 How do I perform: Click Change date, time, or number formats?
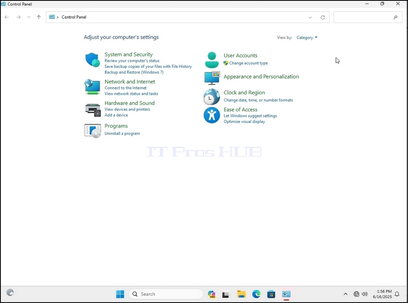(x=258, y=100)
